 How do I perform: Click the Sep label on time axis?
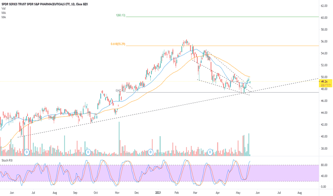75,193
